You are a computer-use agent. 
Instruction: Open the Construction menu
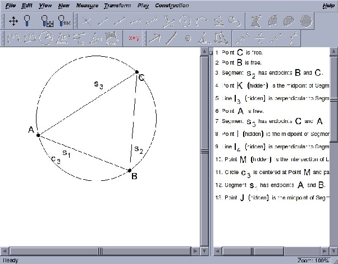tap(171, 6)
